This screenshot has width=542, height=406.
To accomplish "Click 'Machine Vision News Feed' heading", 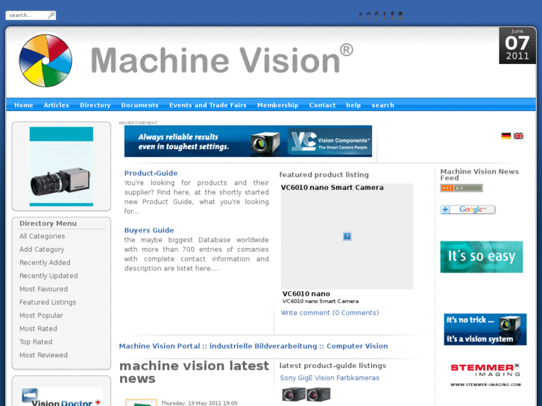I will pyautogui.click(x=479, y=174).
